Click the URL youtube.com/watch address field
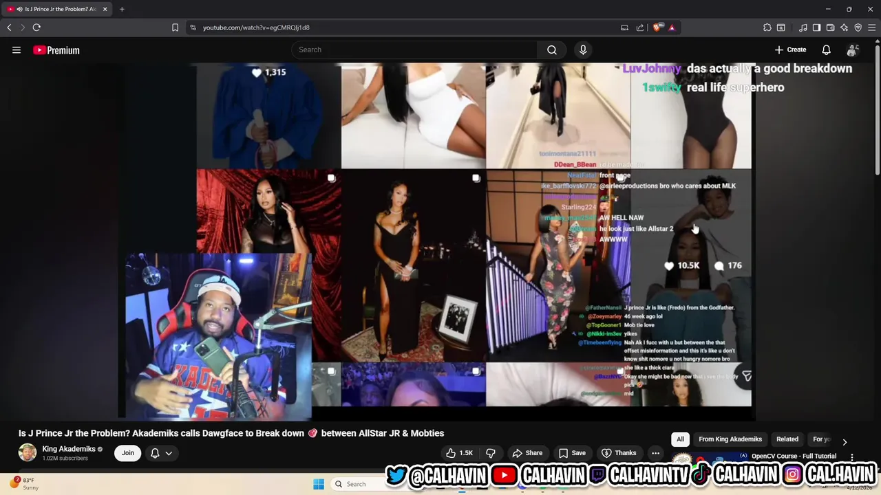The image size is (881, 495). coord(256,27)
